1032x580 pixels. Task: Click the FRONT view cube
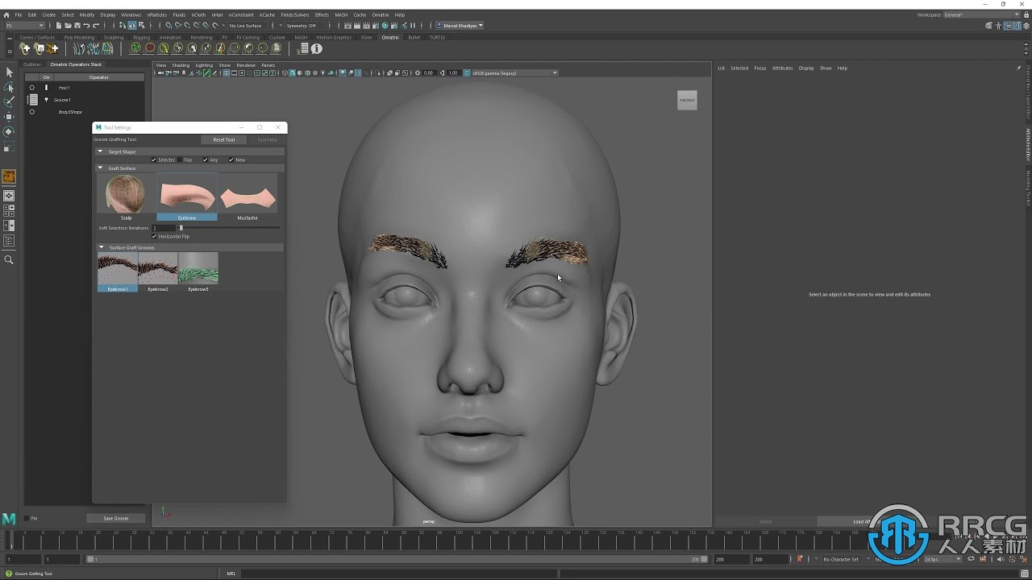687,100
